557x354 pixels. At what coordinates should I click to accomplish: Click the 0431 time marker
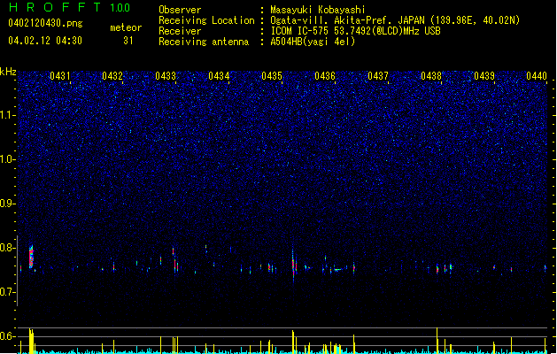(x=60, y=76)
